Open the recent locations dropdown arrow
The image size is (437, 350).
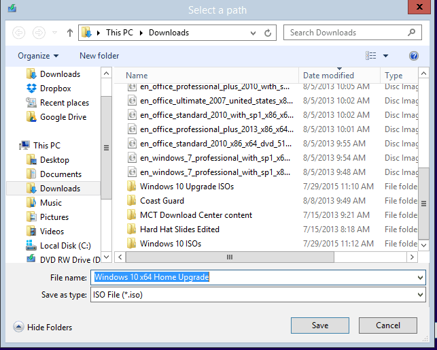55,33
